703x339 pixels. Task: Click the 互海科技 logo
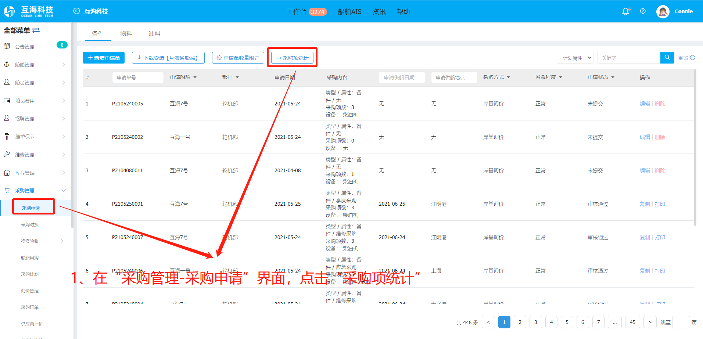tap(29, 11)
